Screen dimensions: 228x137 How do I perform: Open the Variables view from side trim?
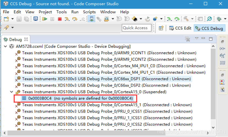click(223, 48)
